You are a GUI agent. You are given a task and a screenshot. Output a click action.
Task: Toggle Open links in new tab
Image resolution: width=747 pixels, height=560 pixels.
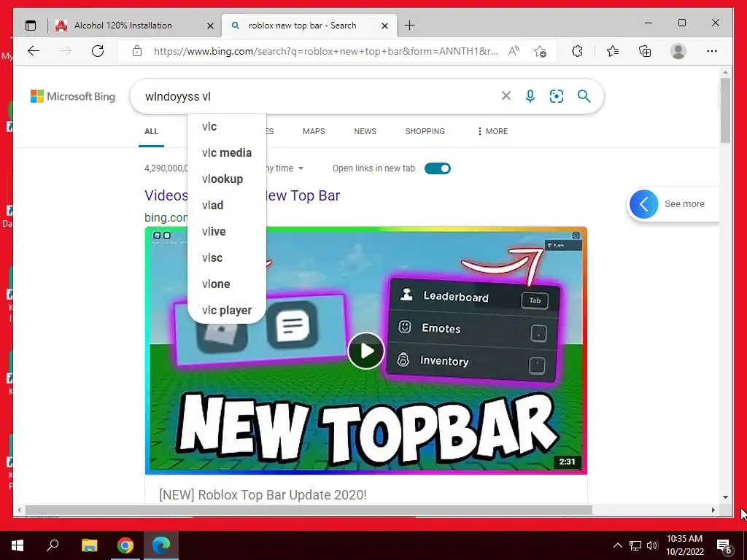pos(438,168)
